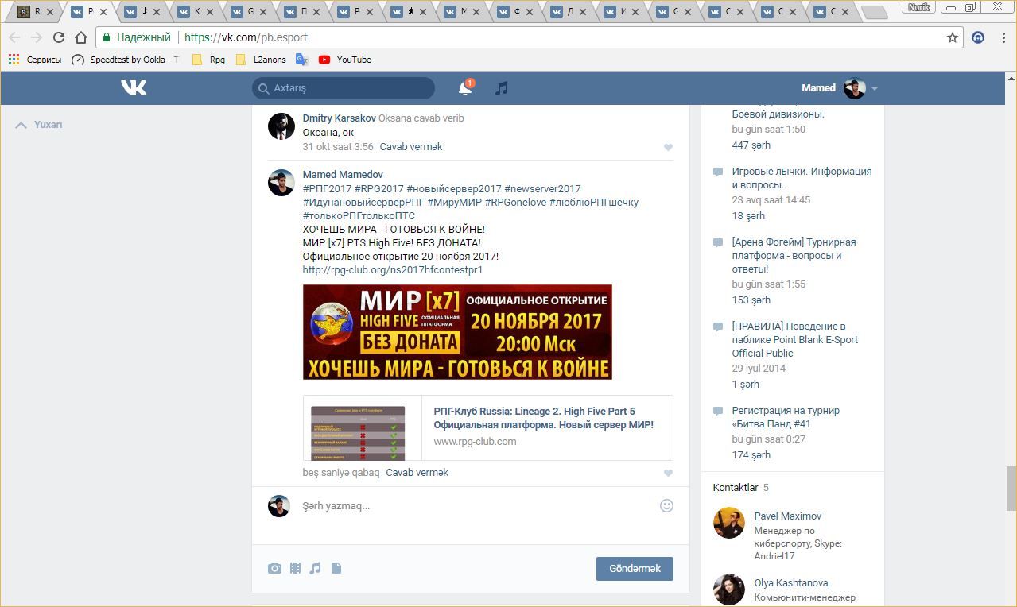Attach a photo with camera icon
Image resolution: width=1017 pixels, height=607 pixels.
[274, 568]
